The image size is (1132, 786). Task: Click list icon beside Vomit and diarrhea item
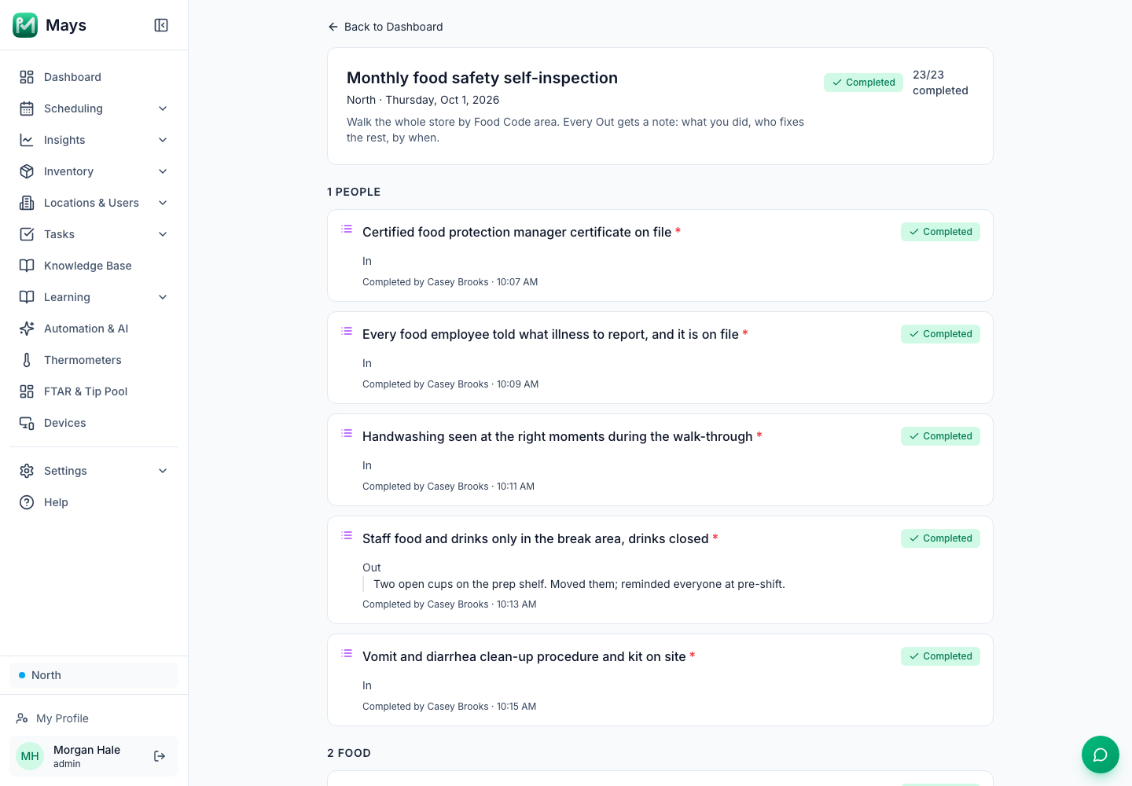347,653
